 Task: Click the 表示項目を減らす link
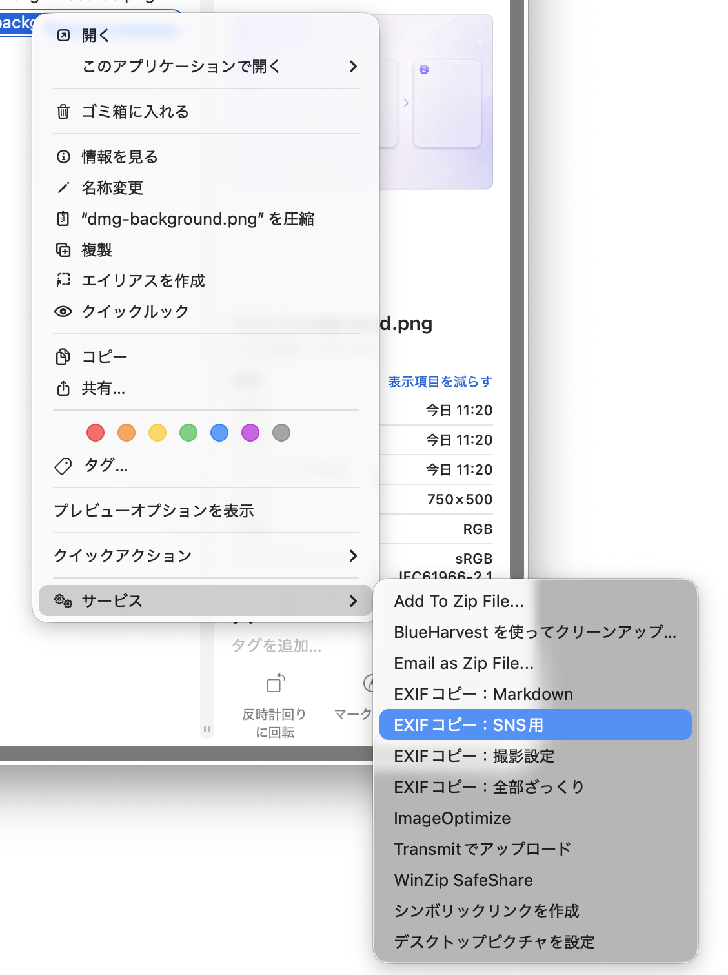[x=440, y=382]
